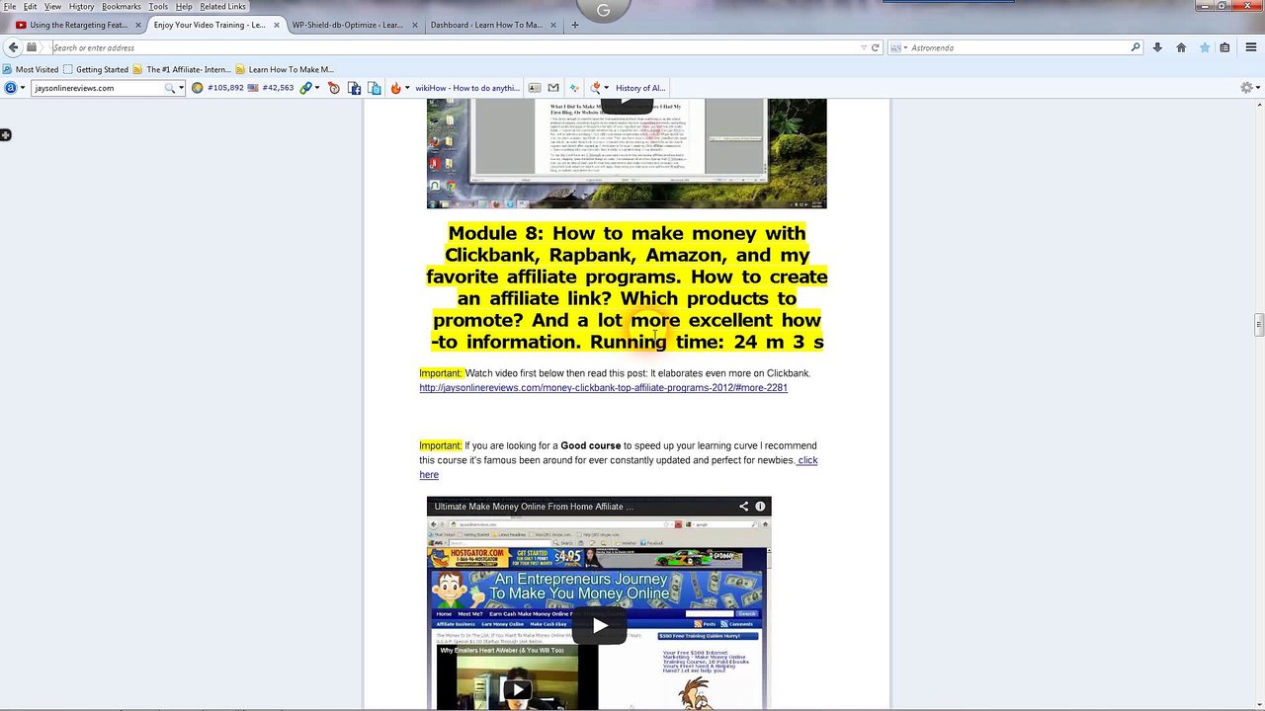Open the Getting Started bookmark
Viewport: 1265px width, 711px height.
(x=96, y=70)
